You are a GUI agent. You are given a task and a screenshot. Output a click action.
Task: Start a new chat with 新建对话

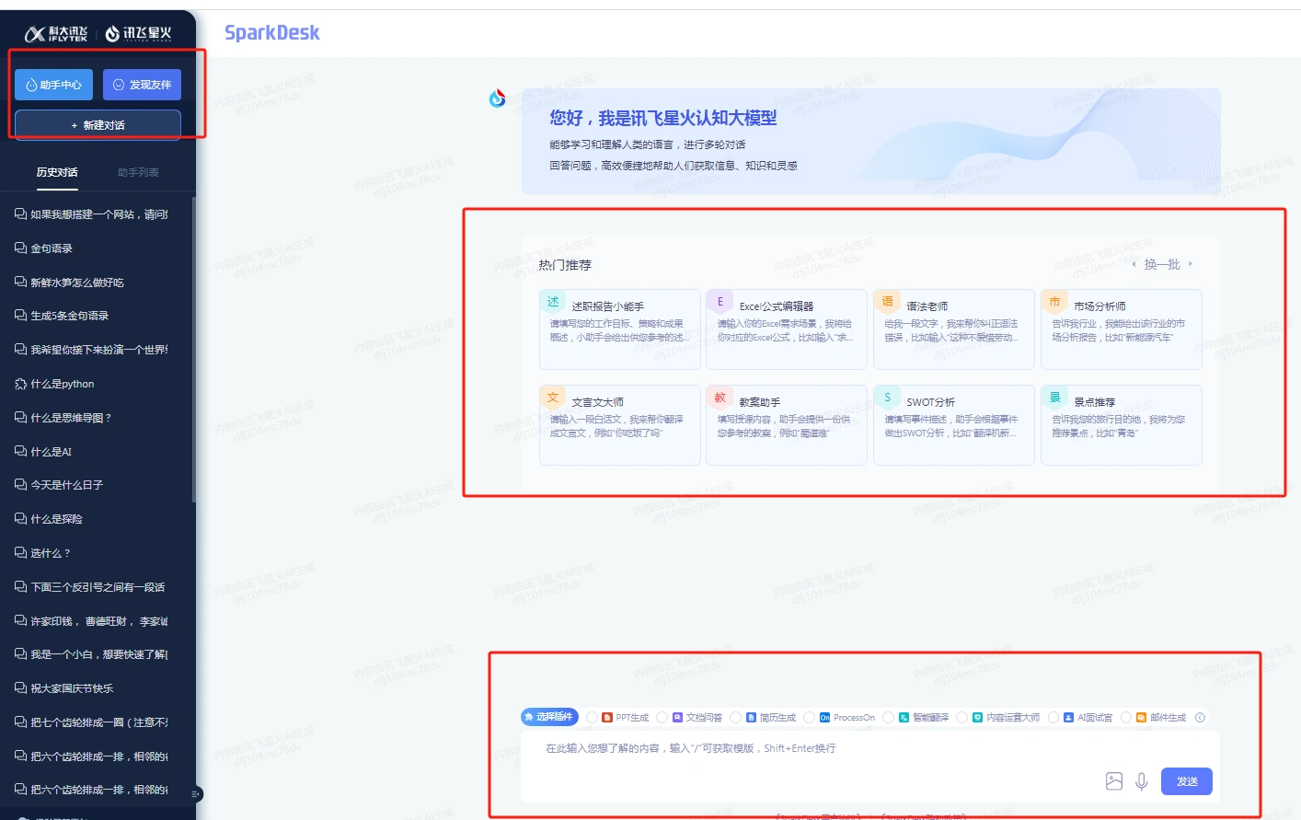[x=98, y=125]
